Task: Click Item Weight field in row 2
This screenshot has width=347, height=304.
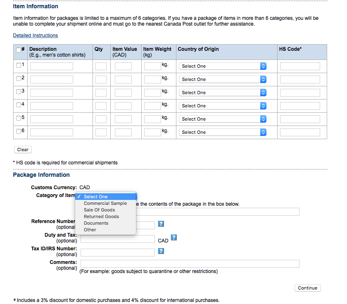Action: point(152,79)
